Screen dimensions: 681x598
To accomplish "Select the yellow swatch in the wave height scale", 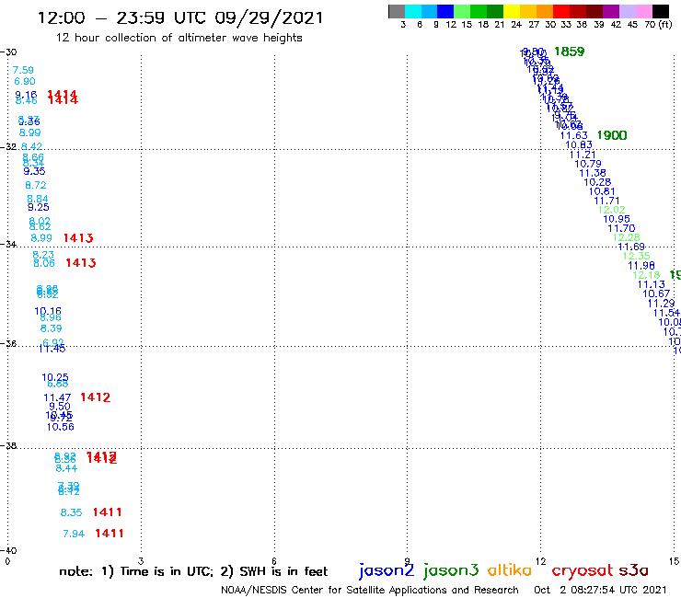I will click(512, 11).
